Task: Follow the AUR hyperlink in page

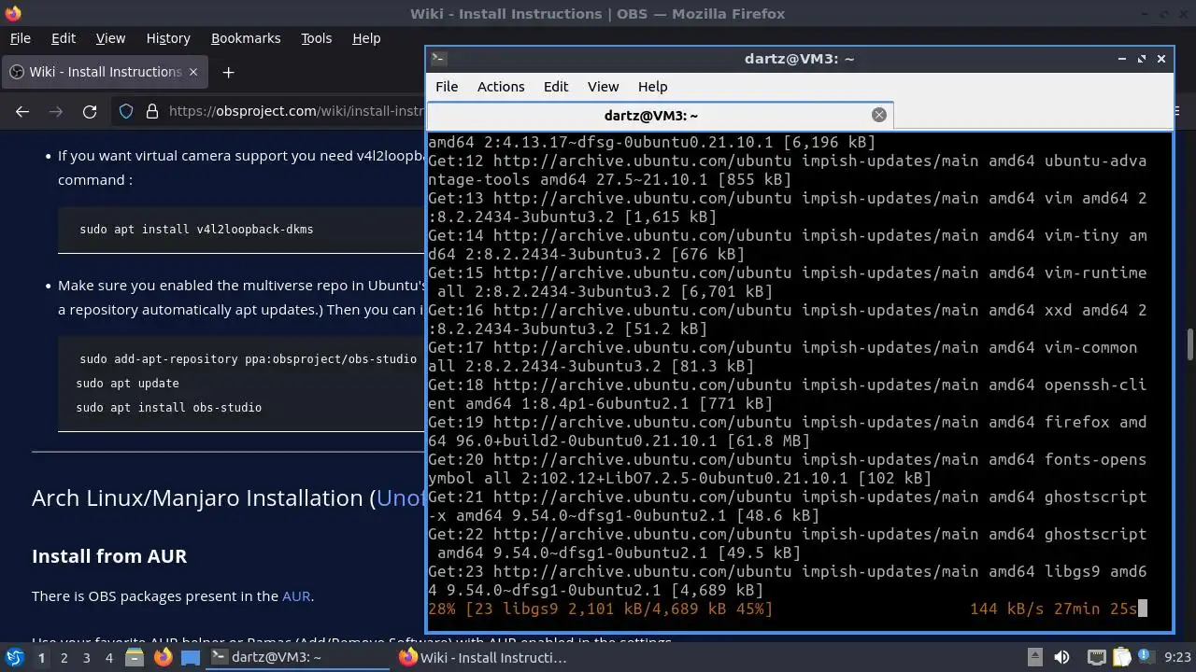Action: pyautogui.click(x=296, y=595)
